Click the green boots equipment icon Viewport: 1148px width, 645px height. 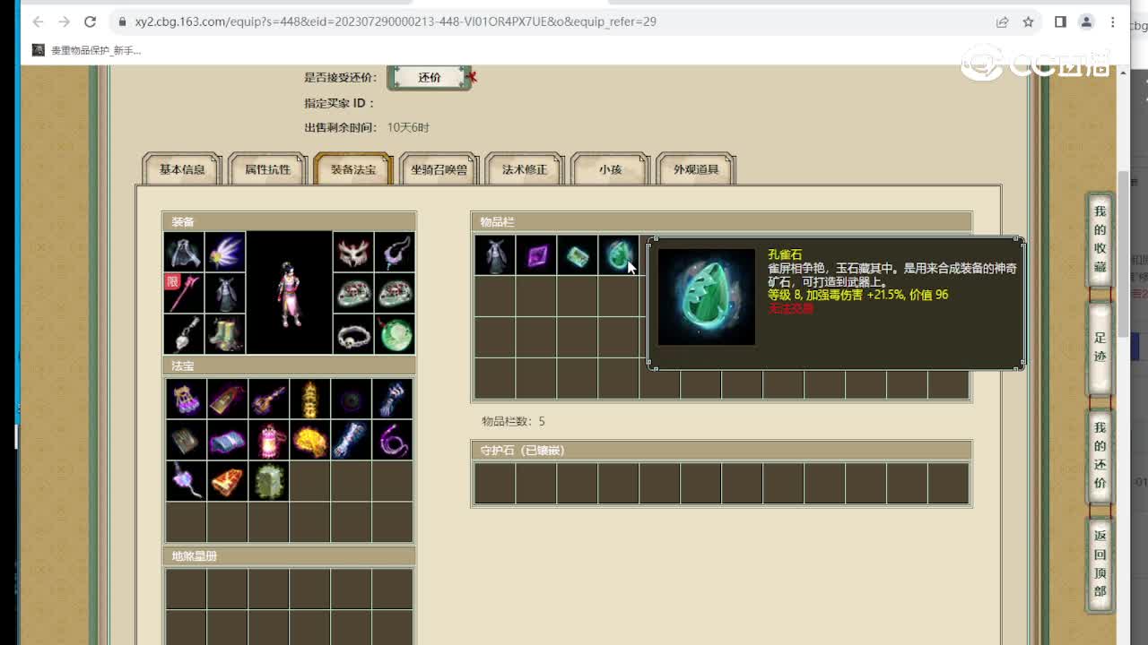tap(225, 334)
